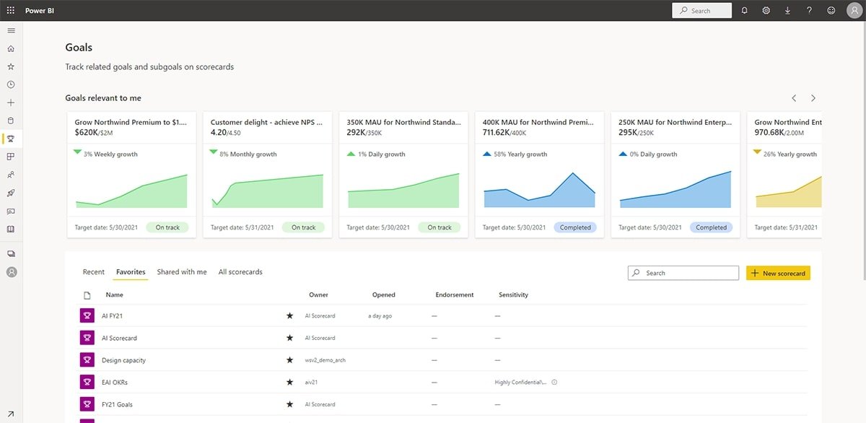866x423 pixels.
Task: Open the Create (plus) icon in sidebar
Action: tap(10, 102)
